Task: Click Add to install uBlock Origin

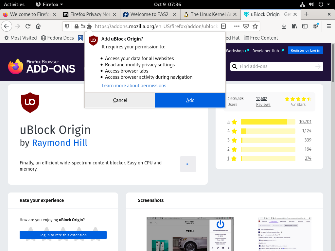Action: 190,100
